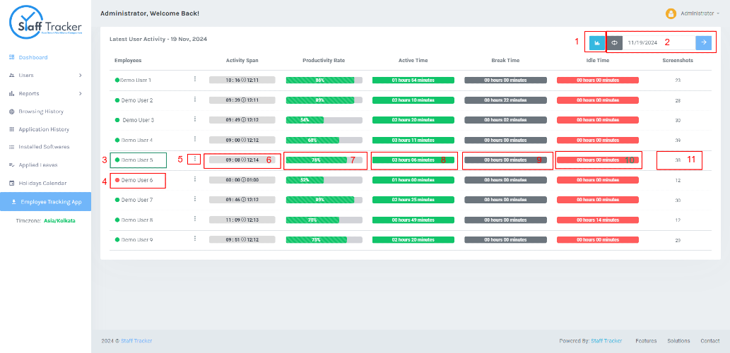The width and height of the screenshot is (730, 353).
Task: Open three-dot menu for Demo User 5
Action: click(194, 159)
